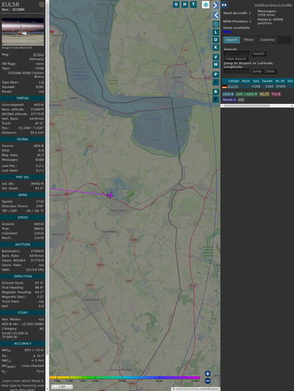Viewport: 294px width, 391px height.
Task: Toggle the M map button
Action: point(216,65)
